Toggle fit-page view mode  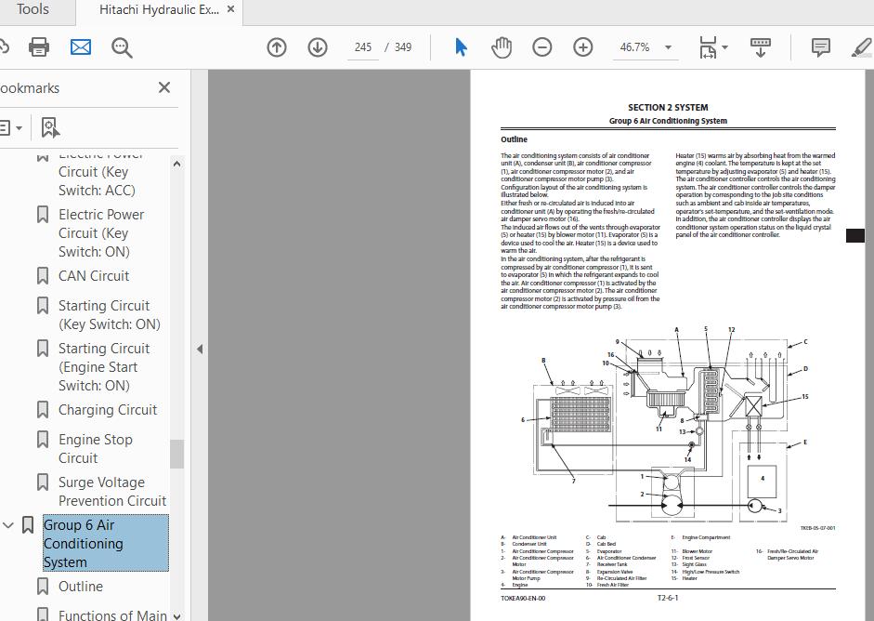click(709, 46)
